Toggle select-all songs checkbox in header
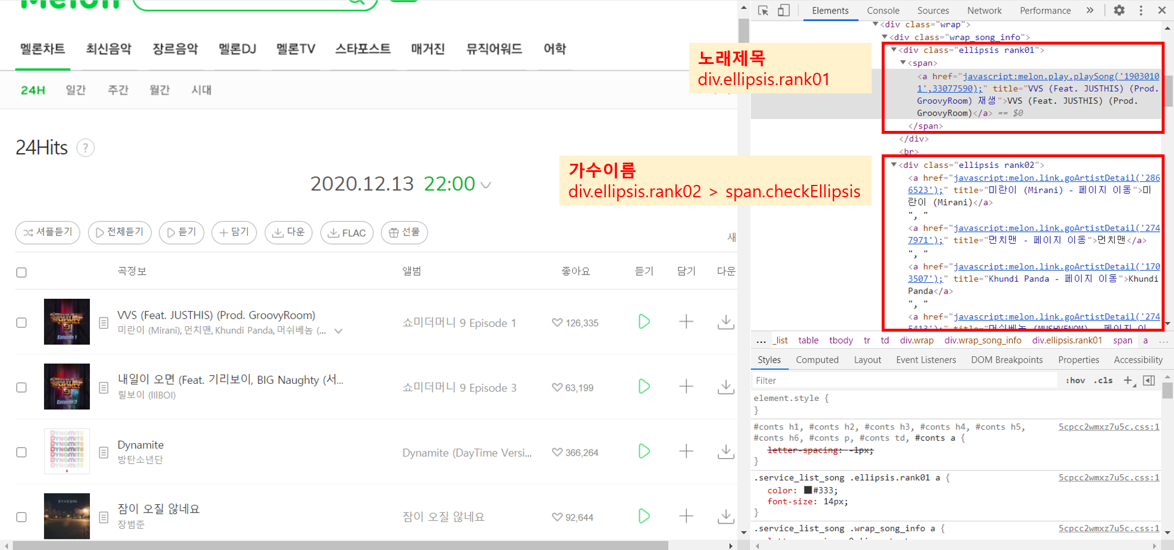Screen dimensions: 1174x550 point(22,272)
